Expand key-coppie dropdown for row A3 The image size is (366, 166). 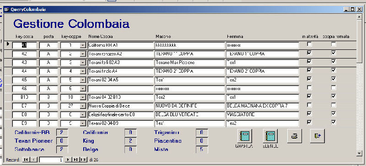coord(83,63)
